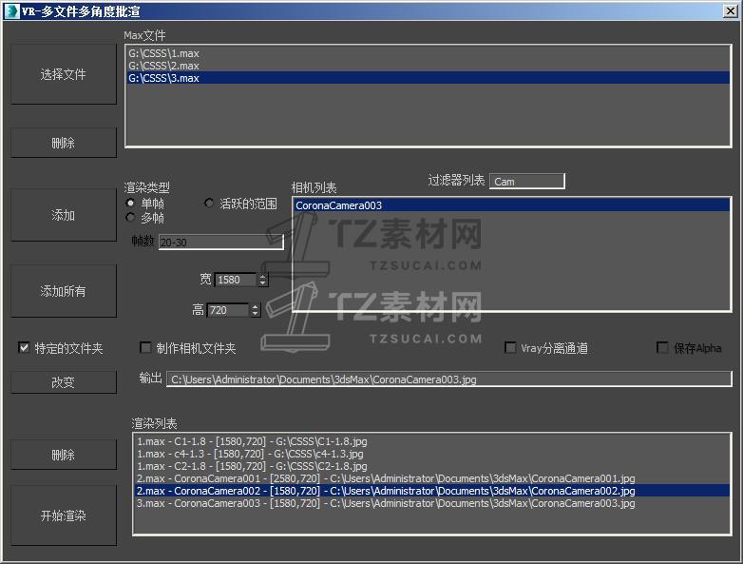Select CoronaCamera003 in 相机列表

(x=512, y=205)
